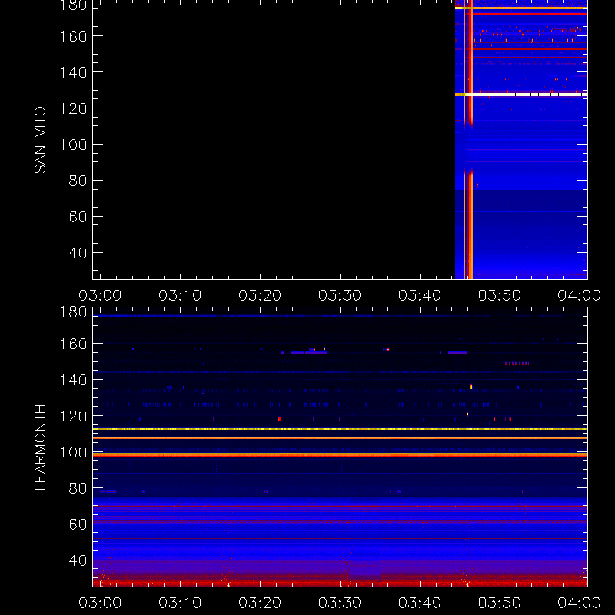Viewport: 615px width, 615px height.
Task: Click 03:00 time label under Learmonth plot
Action: pos(100,603)
